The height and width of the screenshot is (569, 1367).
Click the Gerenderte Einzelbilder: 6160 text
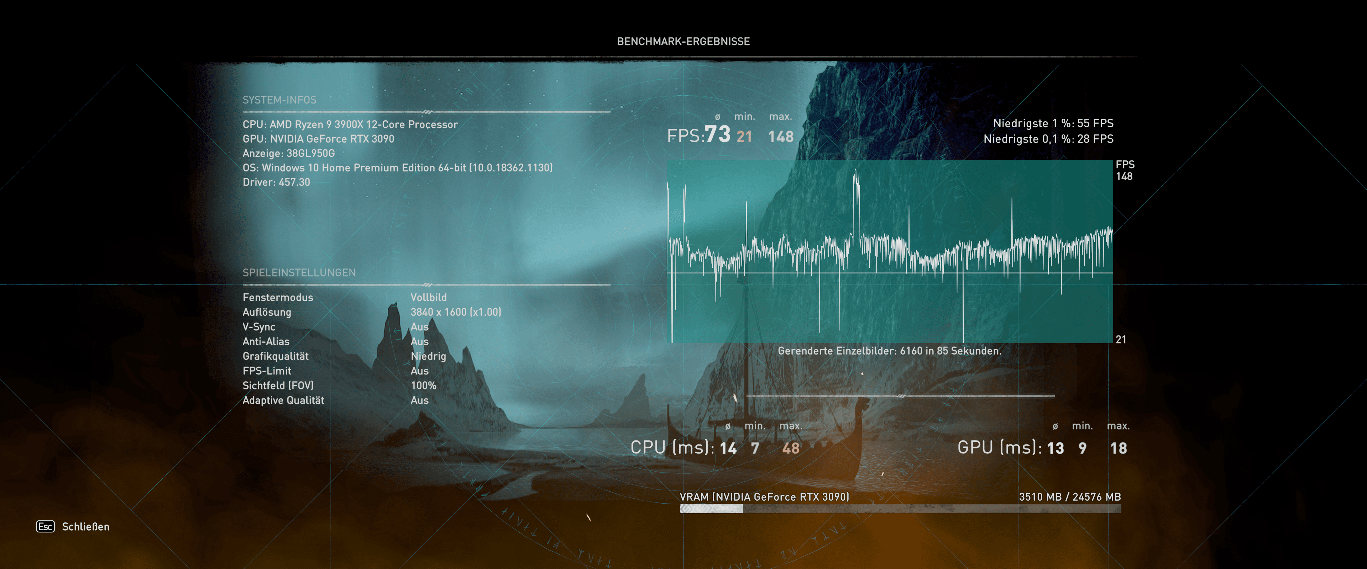889,351
